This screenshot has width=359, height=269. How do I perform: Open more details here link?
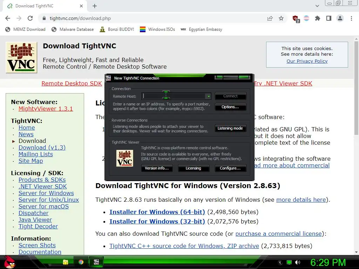pyautogui.click(x=301, y=200)
